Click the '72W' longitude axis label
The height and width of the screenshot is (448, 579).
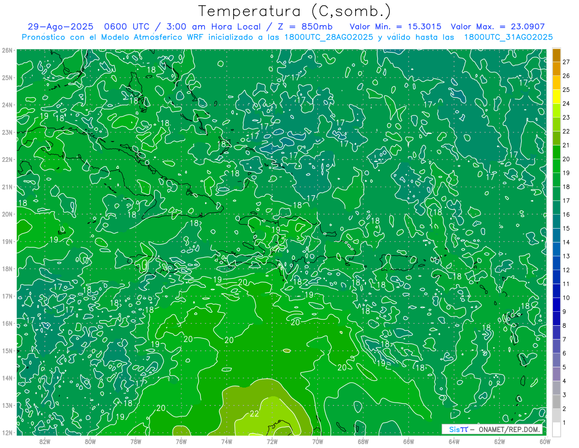pyautogui.click(x=272, y=441)
